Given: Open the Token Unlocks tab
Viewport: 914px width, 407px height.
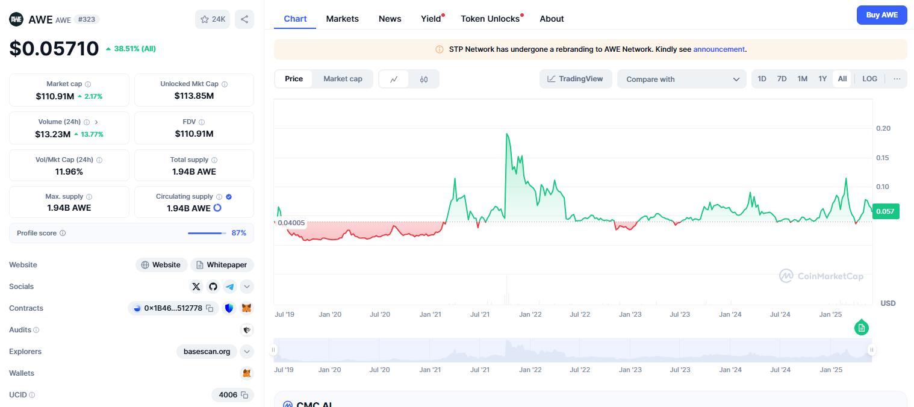Looking at the screenshot, I should click(x=490, y=19).
